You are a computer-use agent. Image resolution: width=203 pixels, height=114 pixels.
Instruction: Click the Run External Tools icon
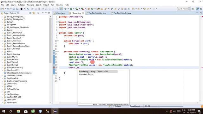point(82,9)
